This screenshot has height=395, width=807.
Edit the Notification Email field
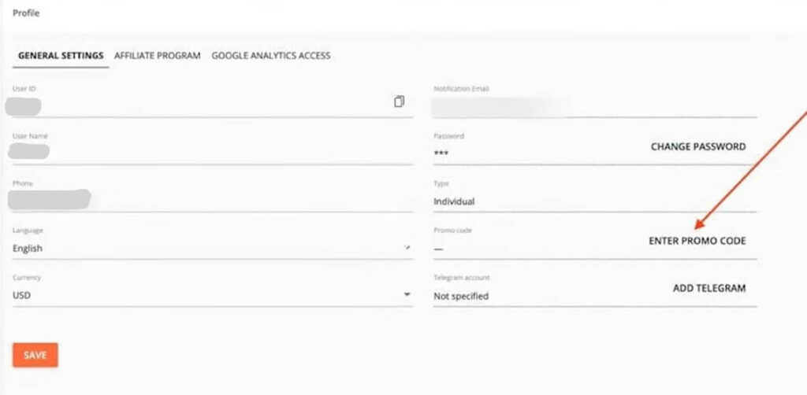point(594,104)
